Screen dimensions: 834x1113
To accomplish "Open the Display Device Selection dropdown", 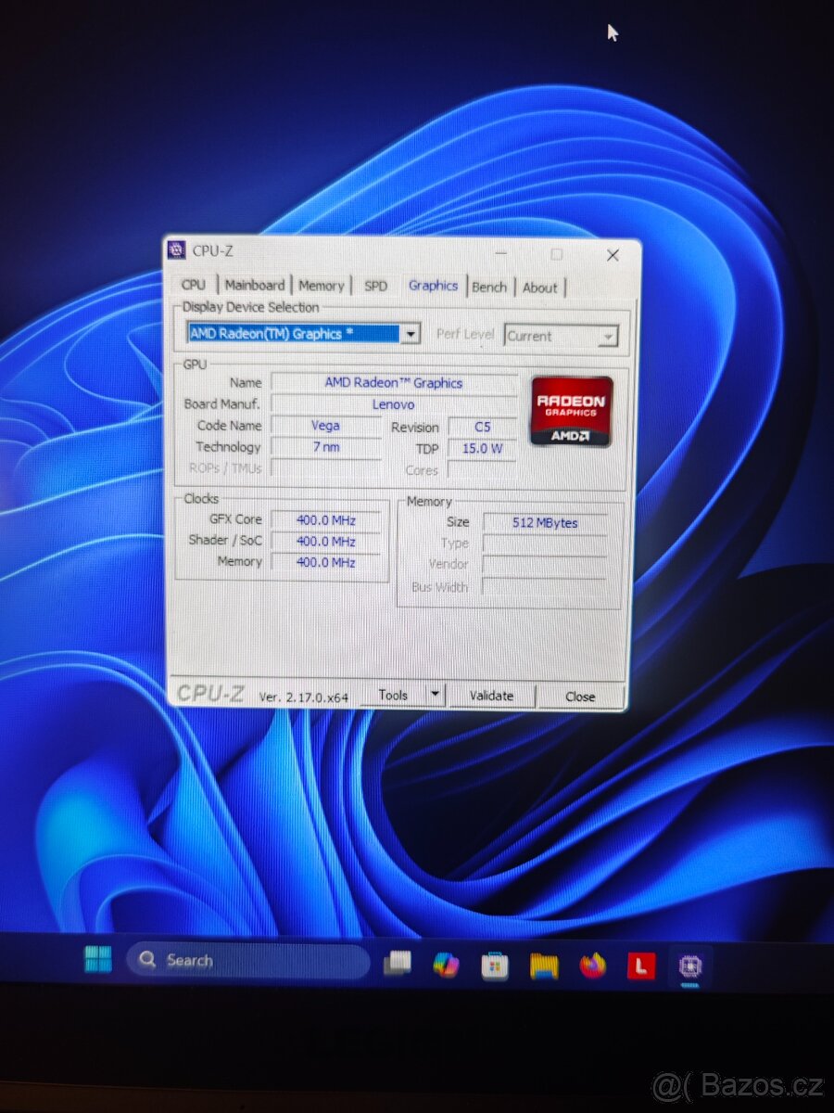I will tap(411, 334).
